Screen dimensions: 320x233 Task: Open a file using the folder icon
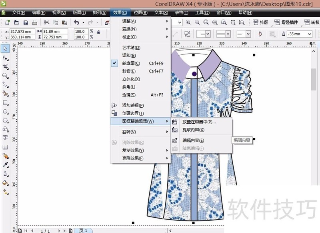[x=17, y=22]
